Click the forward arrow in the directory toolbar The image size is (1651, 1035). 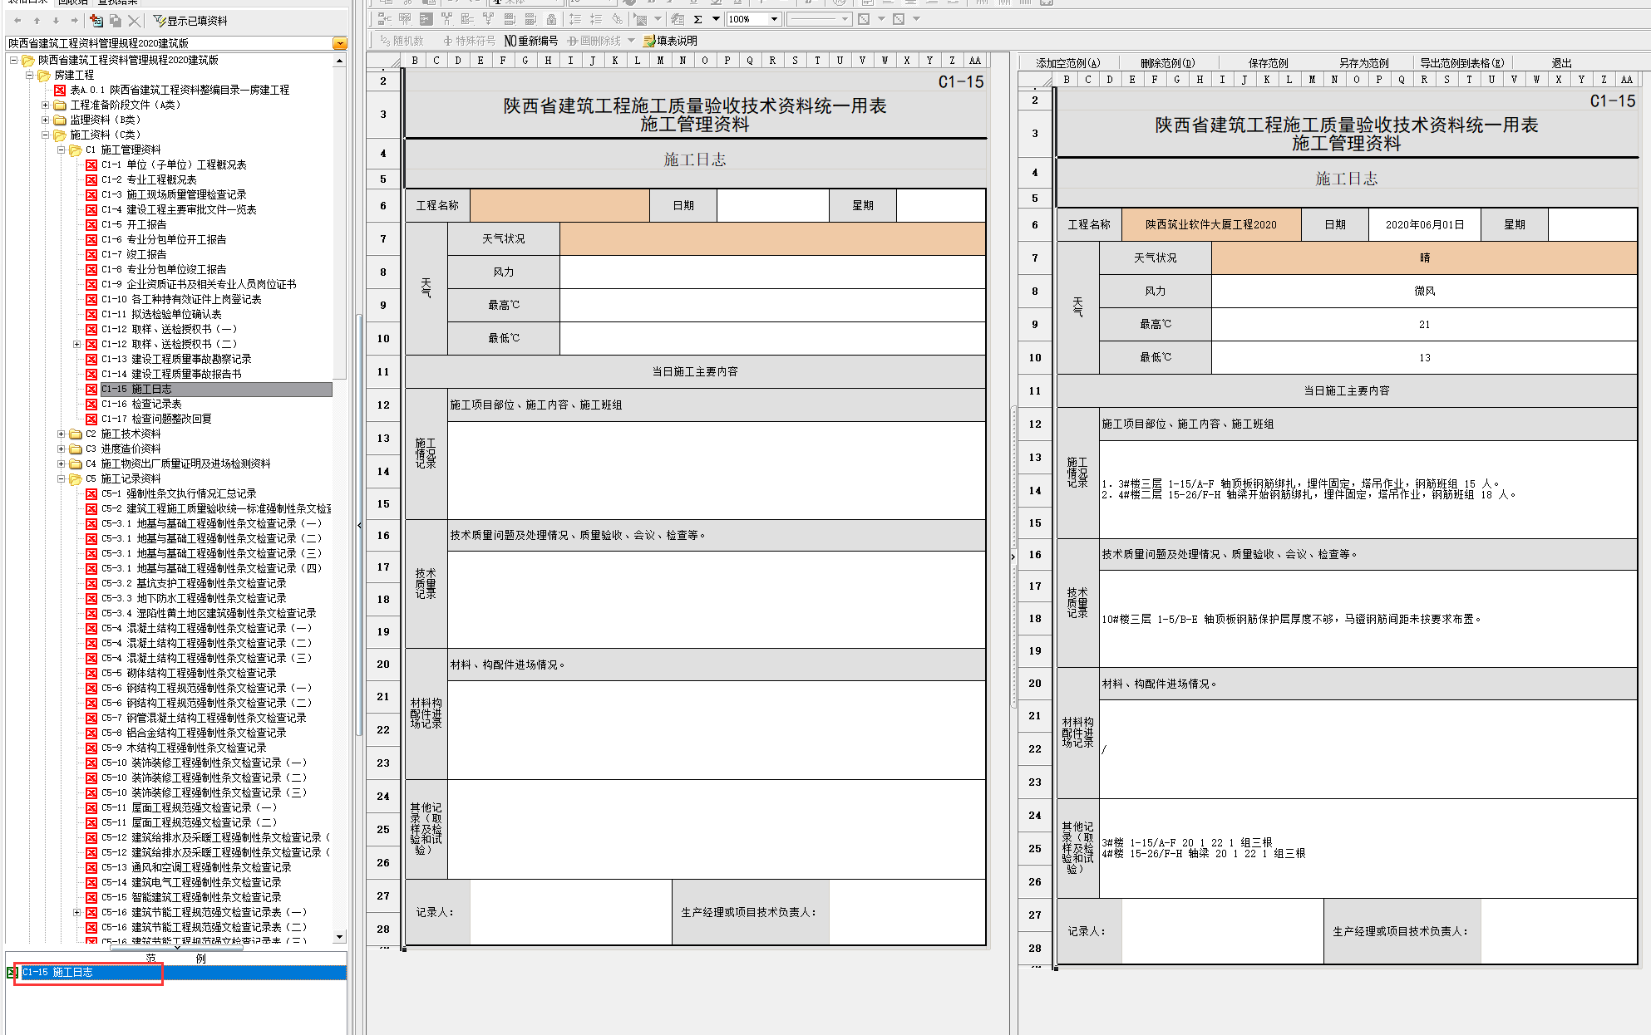75,20
